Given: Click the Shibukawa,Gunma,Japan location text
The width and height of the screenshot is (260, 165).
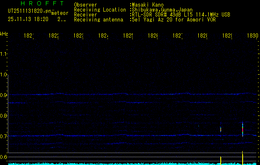Looking at the screenshot, I should (162, 9).
